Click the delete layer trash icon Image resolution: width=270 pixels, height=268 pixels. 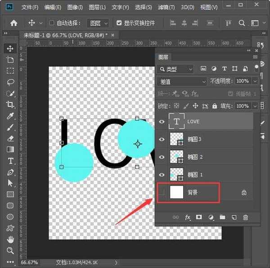245,218
